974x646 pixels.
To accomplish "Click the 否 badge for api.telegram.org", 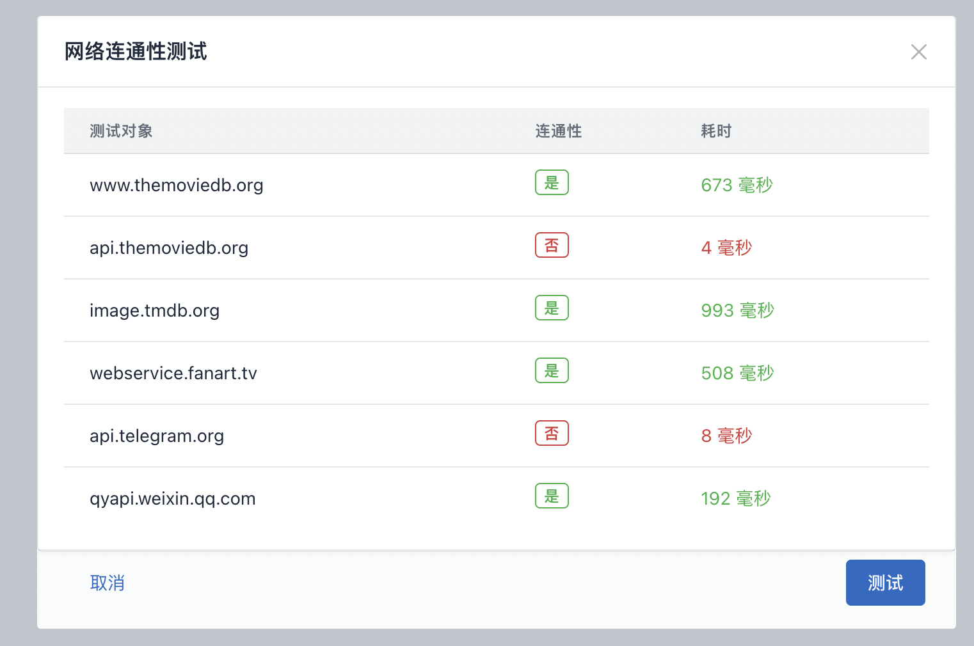I will 552,433.
